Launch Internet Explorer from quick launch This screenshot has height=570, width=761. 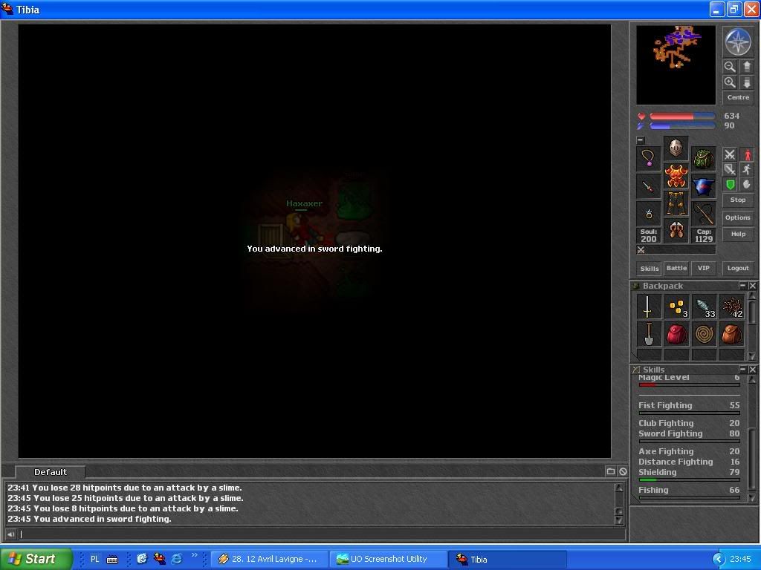pyautogui.click(x=177, y=559)
